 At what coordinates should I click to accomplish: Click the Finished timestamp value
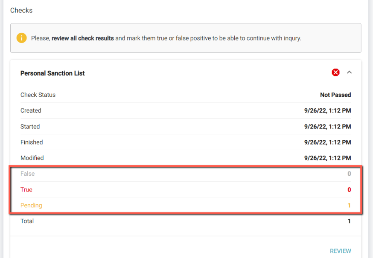327,142
